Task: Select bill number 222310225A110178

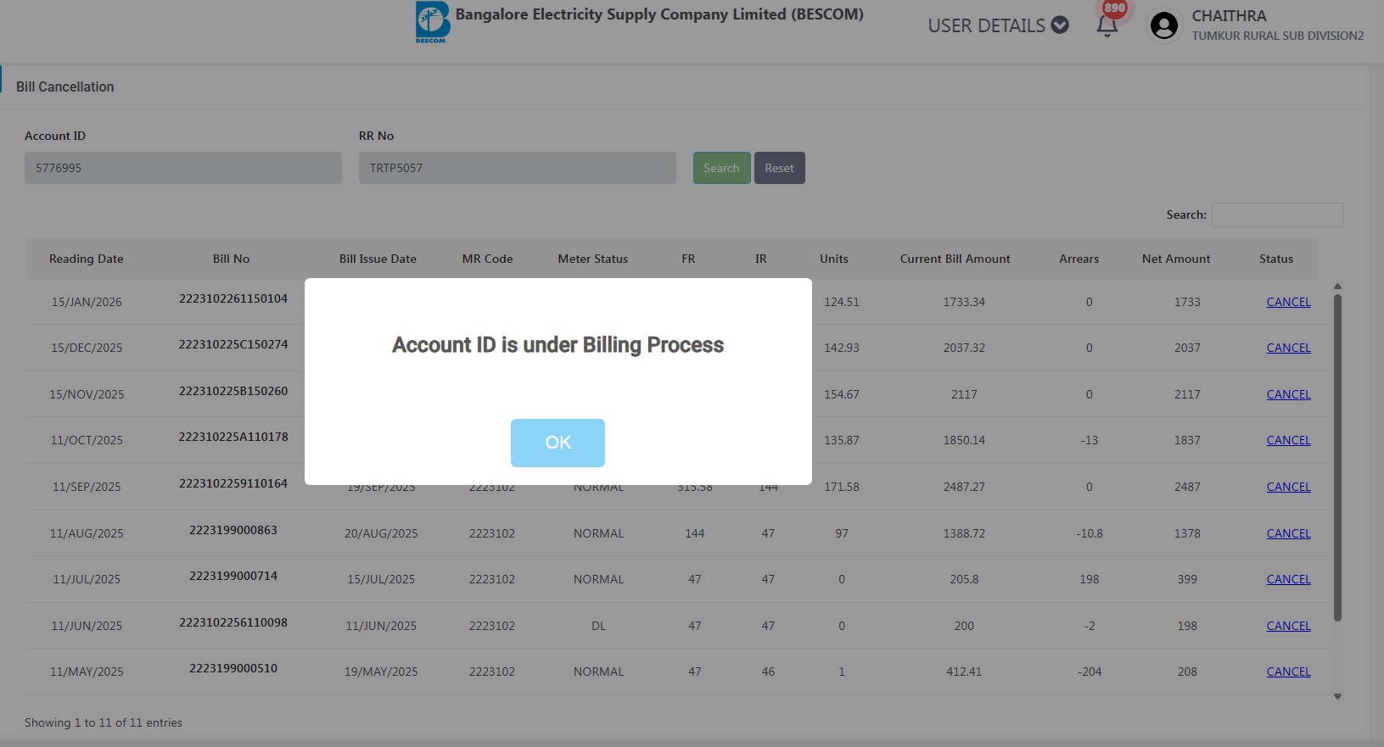Action: tap(233, 437)
